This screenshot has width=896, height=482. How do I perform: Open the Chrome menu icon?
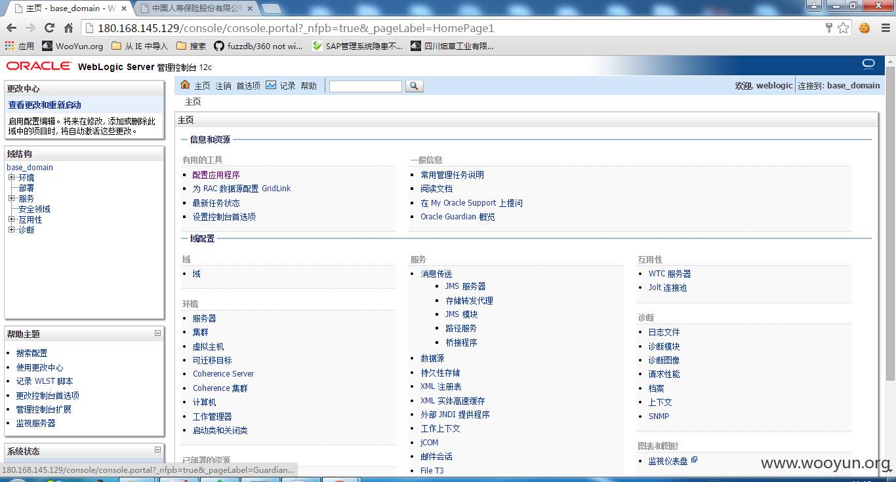885,28
